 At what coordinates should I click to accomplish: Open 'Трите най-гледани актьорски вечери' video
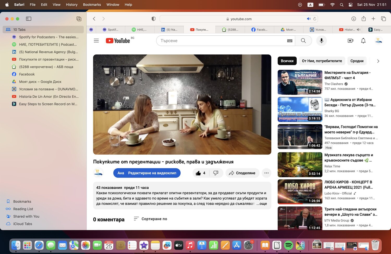click(x=350, y=212)
